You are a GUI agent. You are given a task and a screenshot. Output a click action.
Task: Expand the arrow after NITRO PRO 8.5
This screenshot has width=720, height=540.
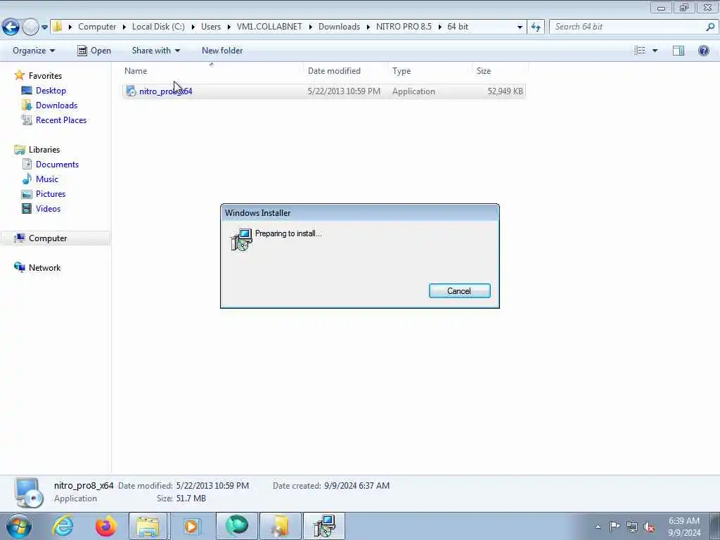(x=440, y=27)
